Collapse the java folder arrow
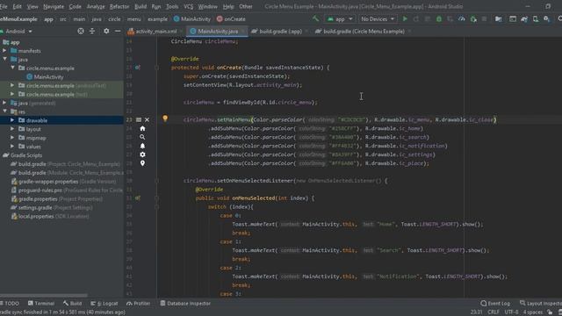The width and height of the screenshot is (562, 316). [4, 60]
